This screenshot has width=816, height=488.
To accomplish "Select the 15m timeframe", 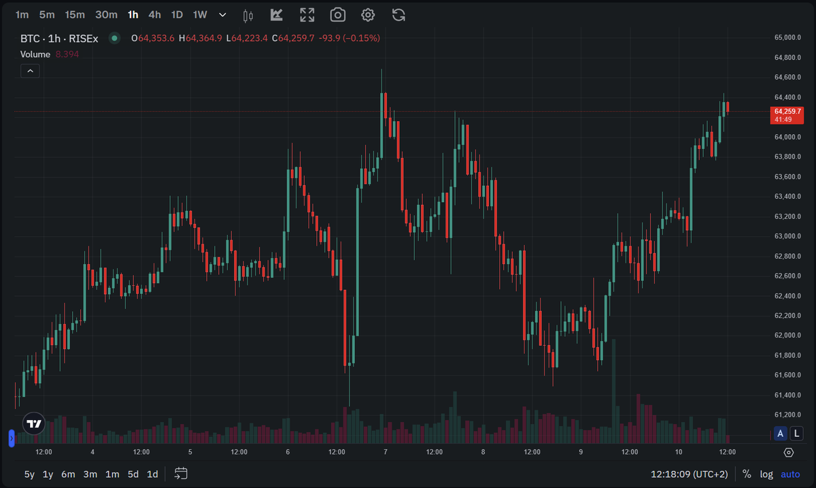I will click(75, 14).
